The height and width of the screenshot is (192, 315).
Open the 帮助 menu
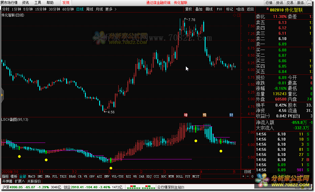point(50,3)
